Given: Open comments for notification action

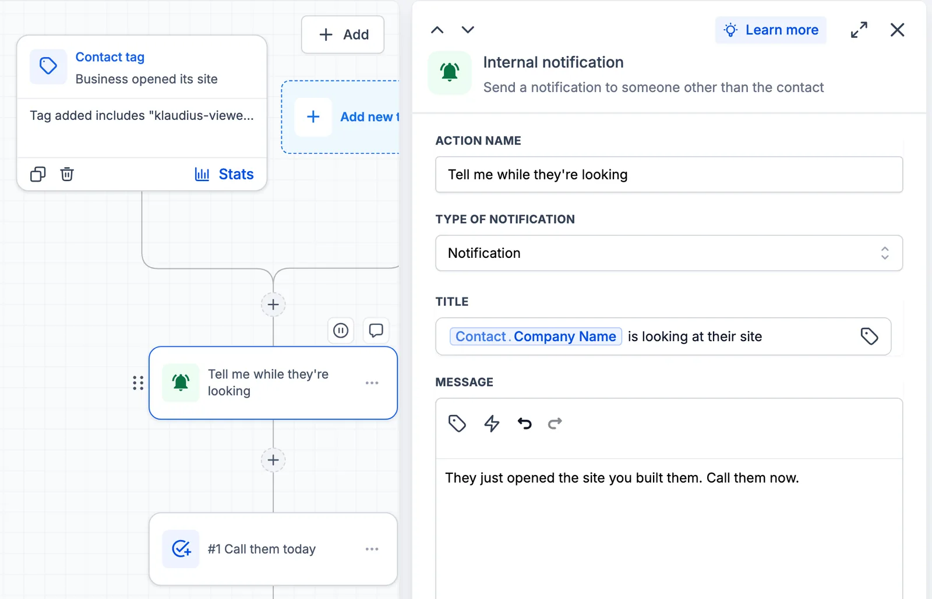Looking at the screenshot, I should pos(376,331).
